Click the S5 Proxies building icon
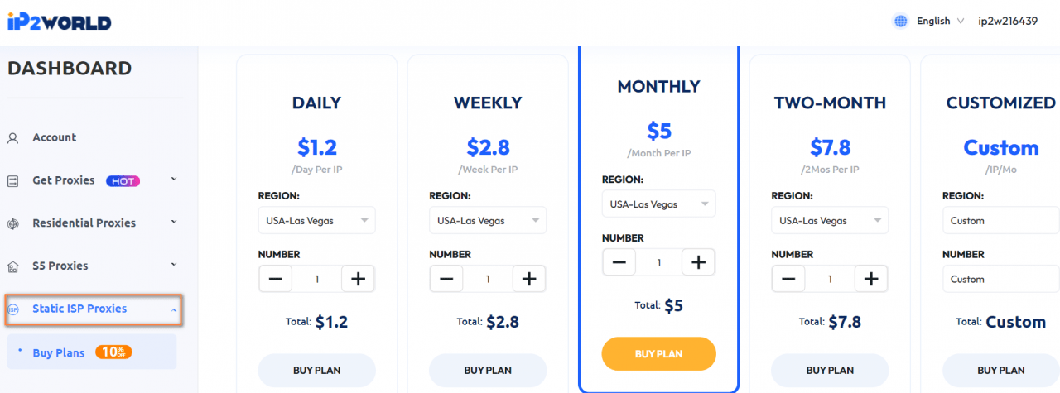1060x393 pixels. (x=12, y=266)
